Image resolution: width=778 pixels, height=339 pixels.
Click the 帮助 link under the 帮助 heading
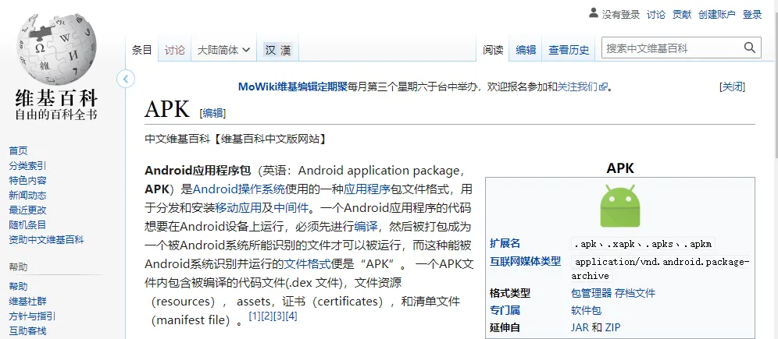pyautogui.click(x=19, y=287)
